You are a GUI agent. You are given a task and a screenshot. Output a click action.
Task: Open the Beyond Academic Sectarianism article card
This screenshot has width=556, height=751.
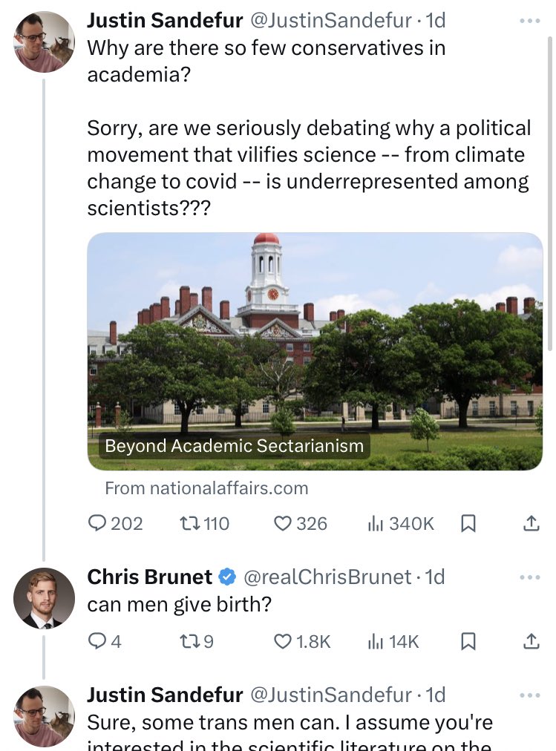coord(315,350)
